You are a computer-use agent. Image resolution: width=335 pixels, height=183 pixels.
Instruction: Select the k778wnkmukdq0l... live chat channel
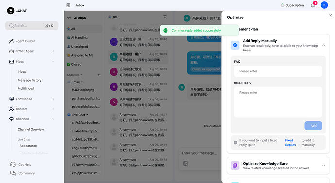86,165
